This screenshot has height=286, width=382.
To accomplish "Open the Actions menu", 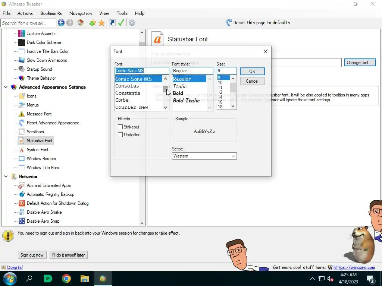I will click(25, 13).
